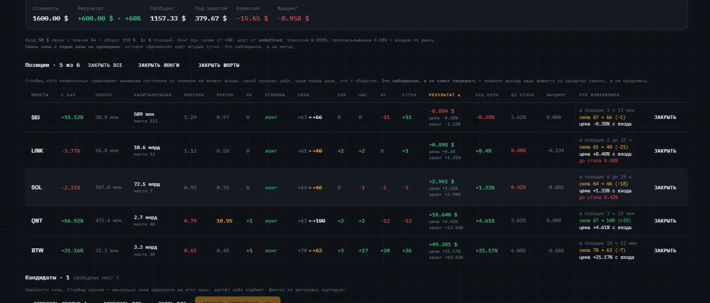Sort by the ЧАС column header
The image size is (710, 303).
coord(363,95)
